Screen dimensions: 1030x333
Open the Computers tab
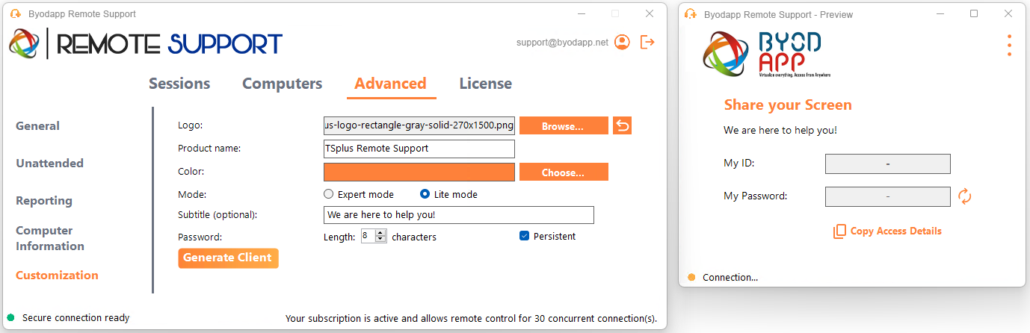click(x=282, y=84)
